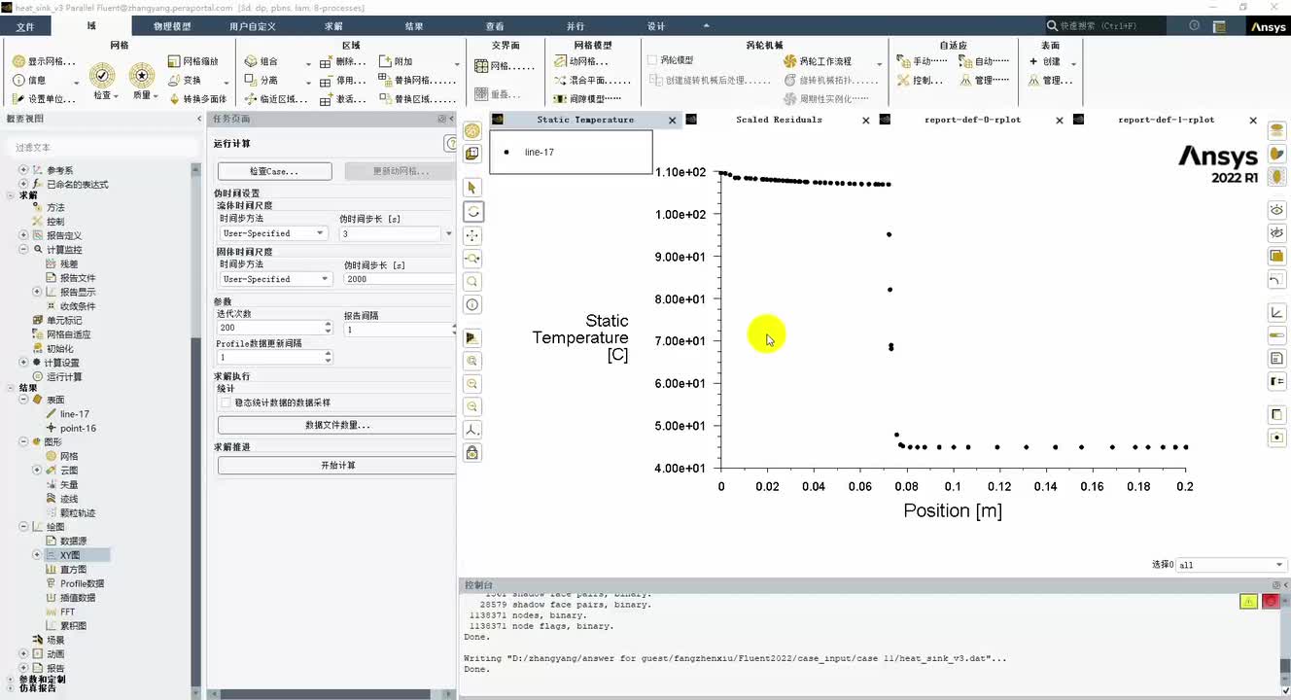This screenshot has height=700, width=1291.
Task: Collapse the 计算监控 tree node
Action: click(24, 250)
